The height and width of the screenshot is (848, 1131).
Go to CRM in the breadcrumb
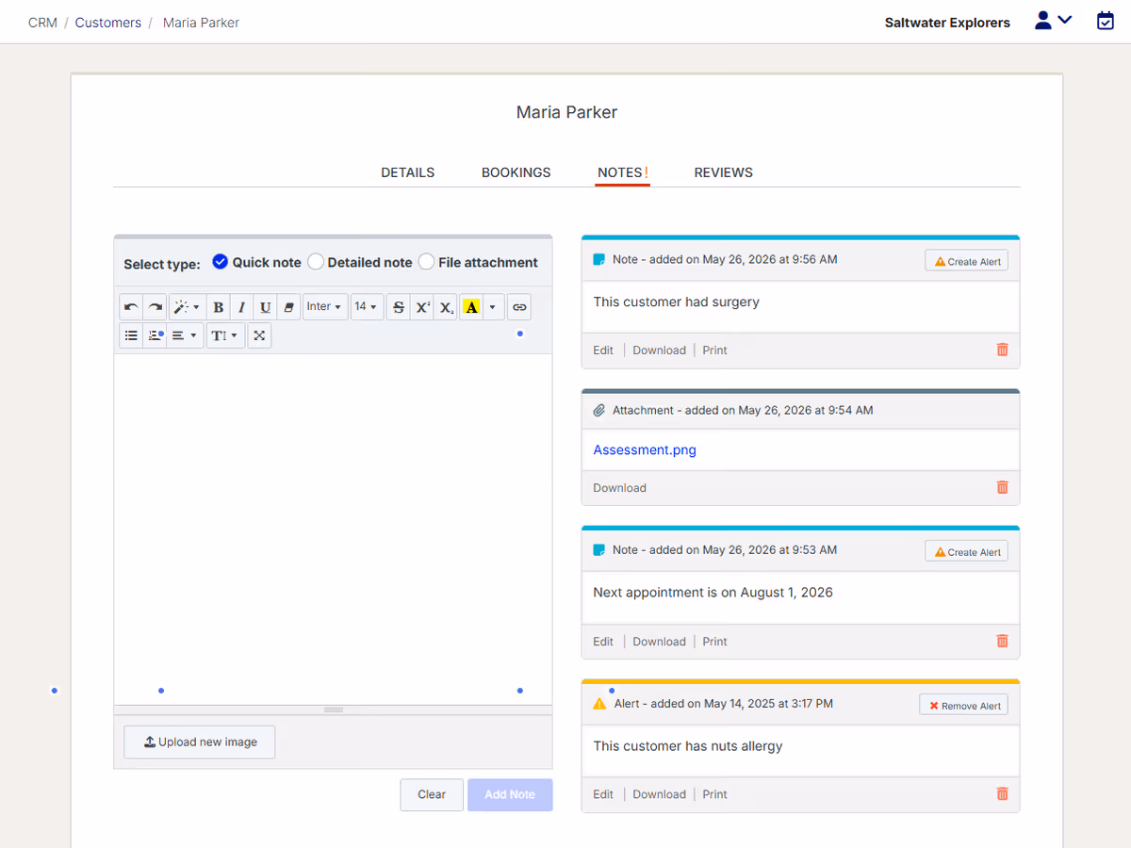click(x=42, y=23)
